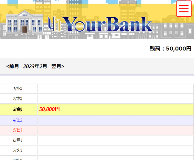
Task: Click the empty entry cell for 6(月)
Action: pos(116,140)
